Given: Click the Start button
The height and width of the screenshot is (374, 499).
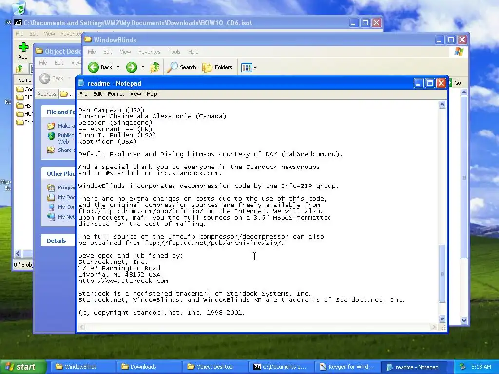Looking at the screenshot, I should coord(22,367).
